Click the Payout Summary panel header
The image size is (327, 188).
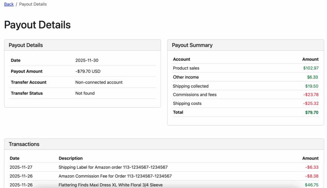(x=192, y=45)
